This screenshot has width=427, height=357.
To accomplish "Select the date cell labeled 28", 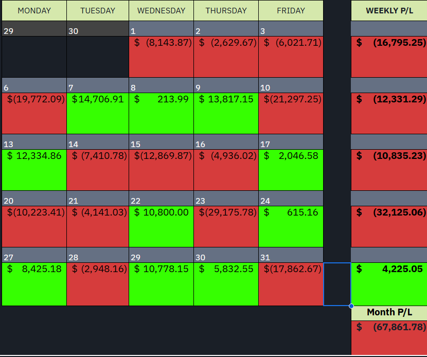I will click(x=98, y=255).
